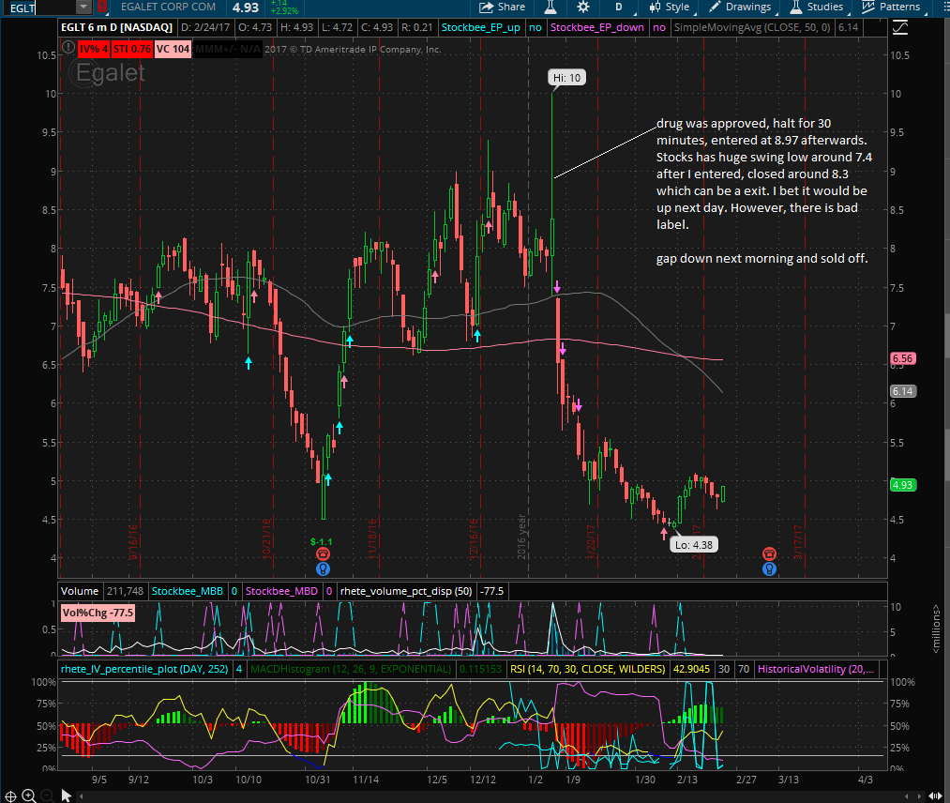Select the pan crosshair tool icon

click(x=10, y=795)
